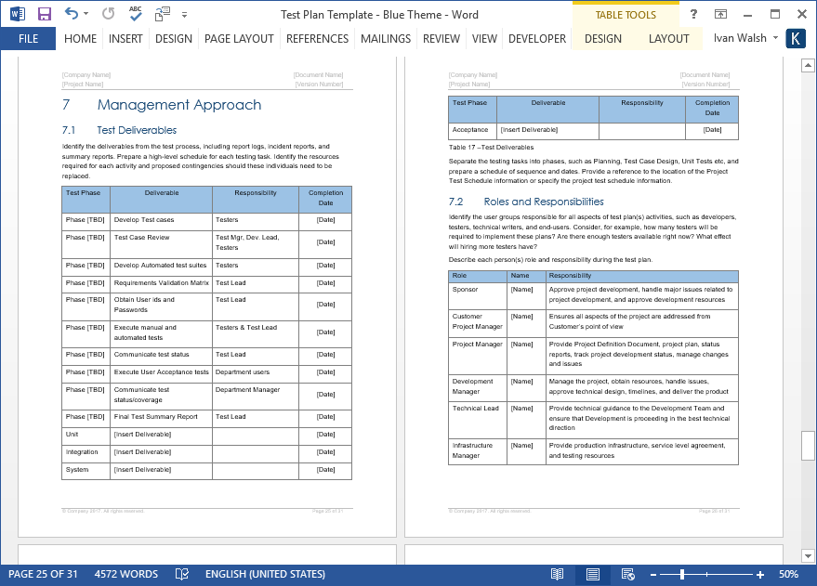Toggle the Print Layout view button

[592, 574]
